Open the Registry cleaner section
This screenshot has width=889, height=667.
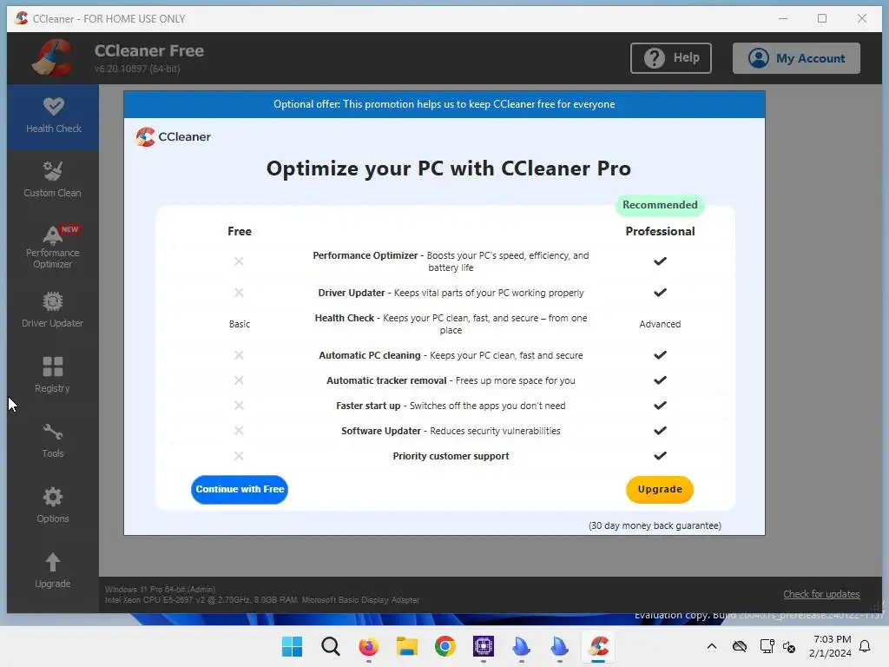click(53, 375)
